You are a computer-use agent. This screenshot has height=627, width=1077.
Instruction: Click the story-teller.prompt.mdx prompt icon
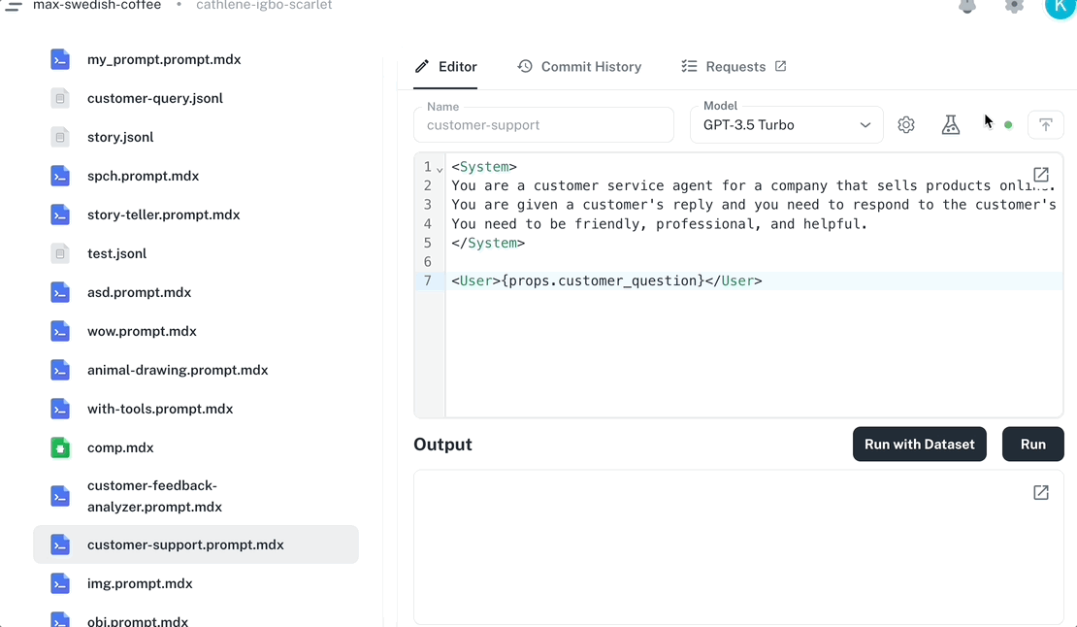point(60,214)
